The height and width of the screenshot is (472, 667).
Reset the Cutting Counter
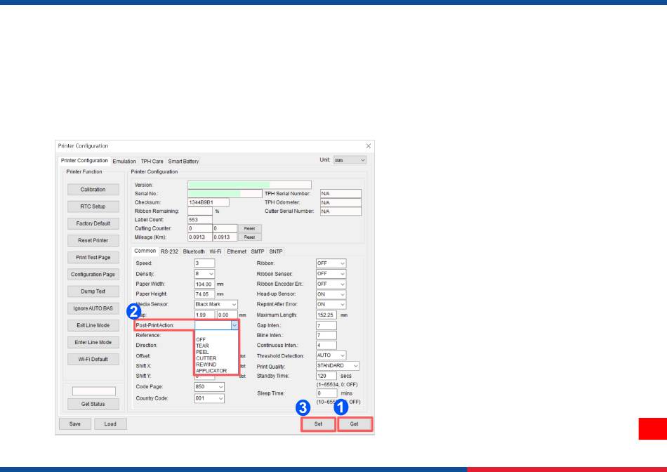[249, 228]
